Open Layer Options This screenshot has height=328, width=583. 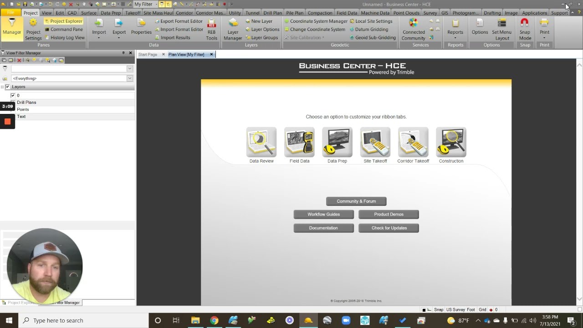pyautogui.click(x=262, y=29)
